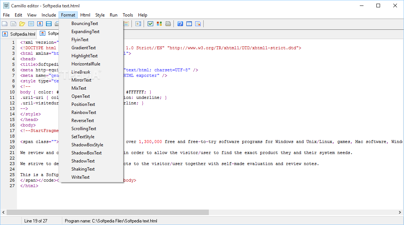Click the orange-blue page toolbar icon
The image size is (404, 225).
(40, 24)
